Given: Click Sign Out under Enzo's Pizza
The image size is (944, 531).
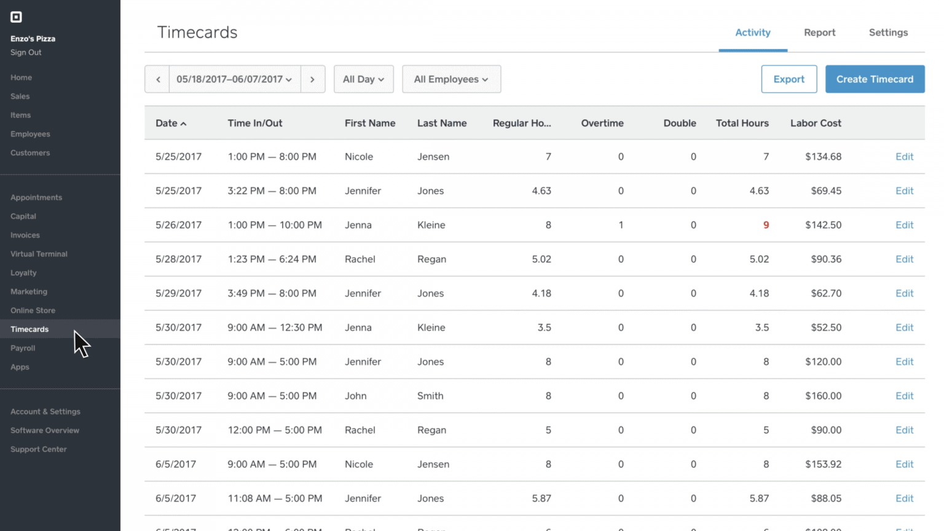Looking at the screenshot, I should click(26, 52).
